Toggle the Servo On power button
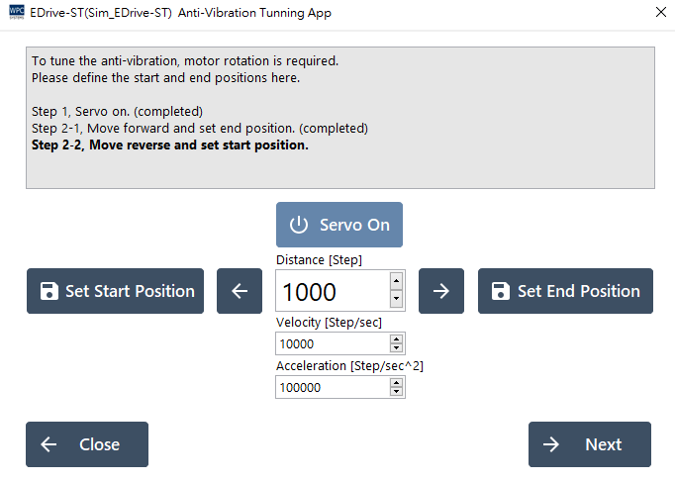The image size is (675, 482). tap(338, 225)
